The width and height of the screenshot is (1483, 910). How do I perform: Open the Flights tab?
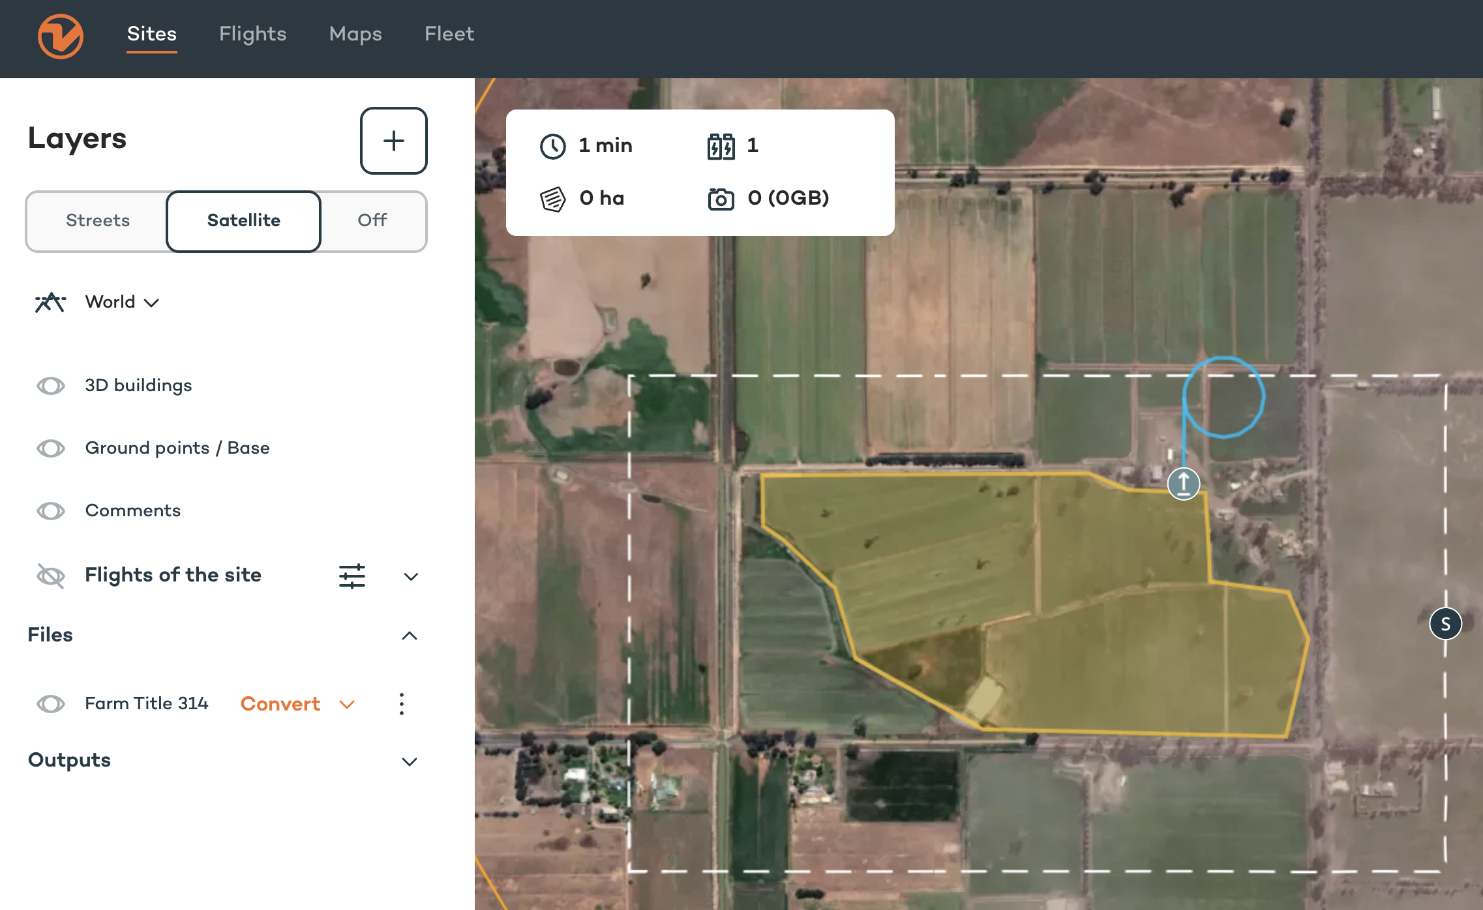pyautogui.click(x=253, y=34)
